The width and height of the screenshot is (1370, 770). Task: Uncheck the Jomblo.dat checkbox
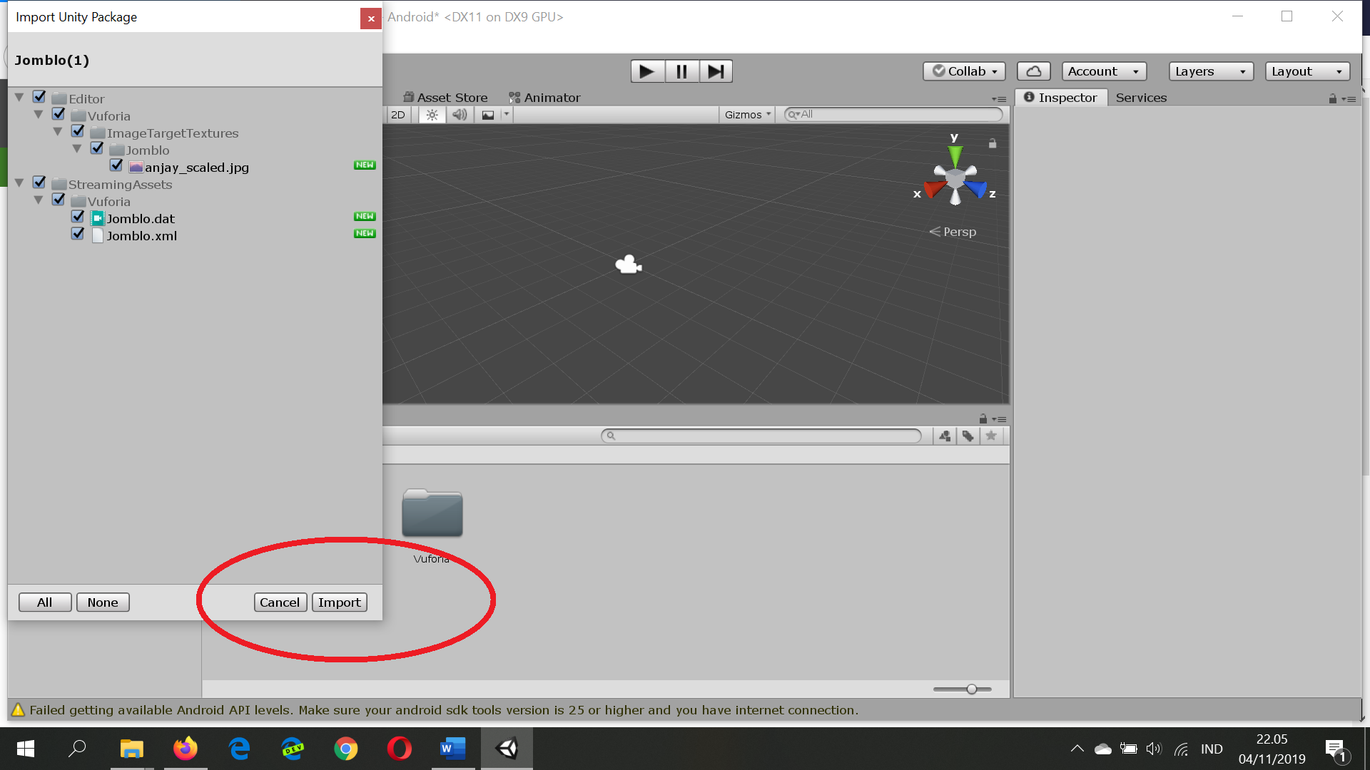pyautogui.click(x=78, y=217)
